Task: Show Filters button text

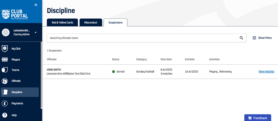Action: tap(265, 38)
